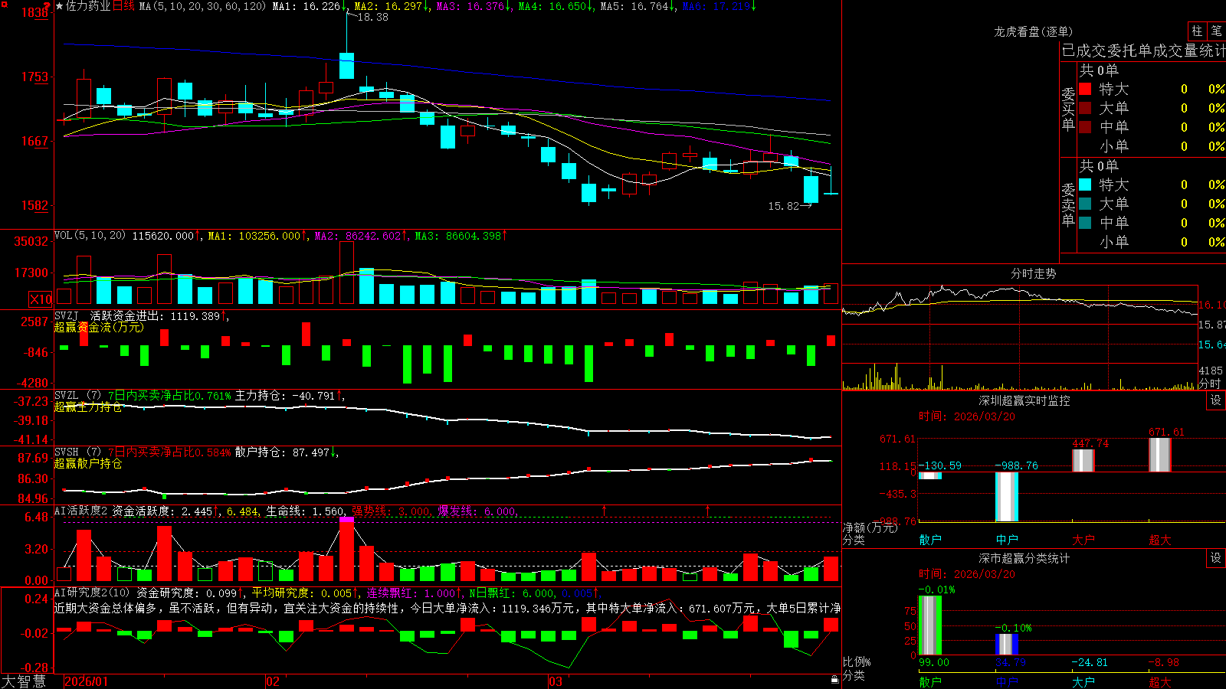Select the cyan 特大 sell-order swatch
Viewport: 1226px width, 689px height.
pos(1085,184)
